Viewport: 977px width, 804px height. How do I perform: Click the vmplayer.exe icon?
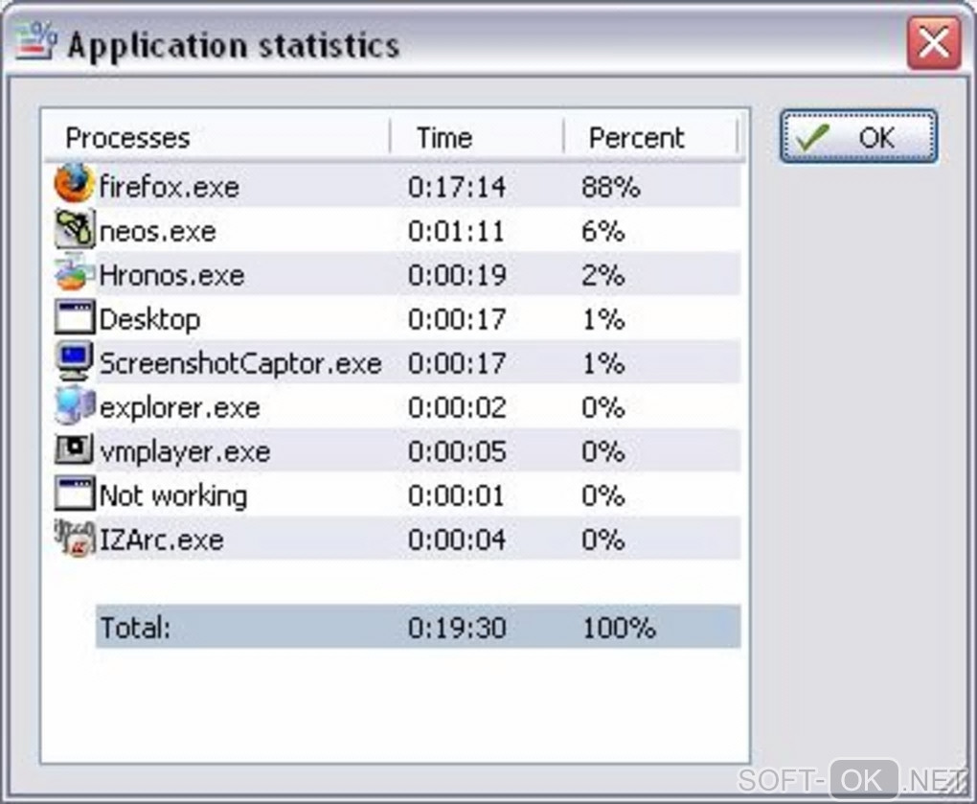coord(74,448)
